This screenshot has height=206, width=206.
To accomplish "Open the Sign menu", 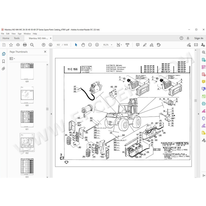I will click(20, 34).
